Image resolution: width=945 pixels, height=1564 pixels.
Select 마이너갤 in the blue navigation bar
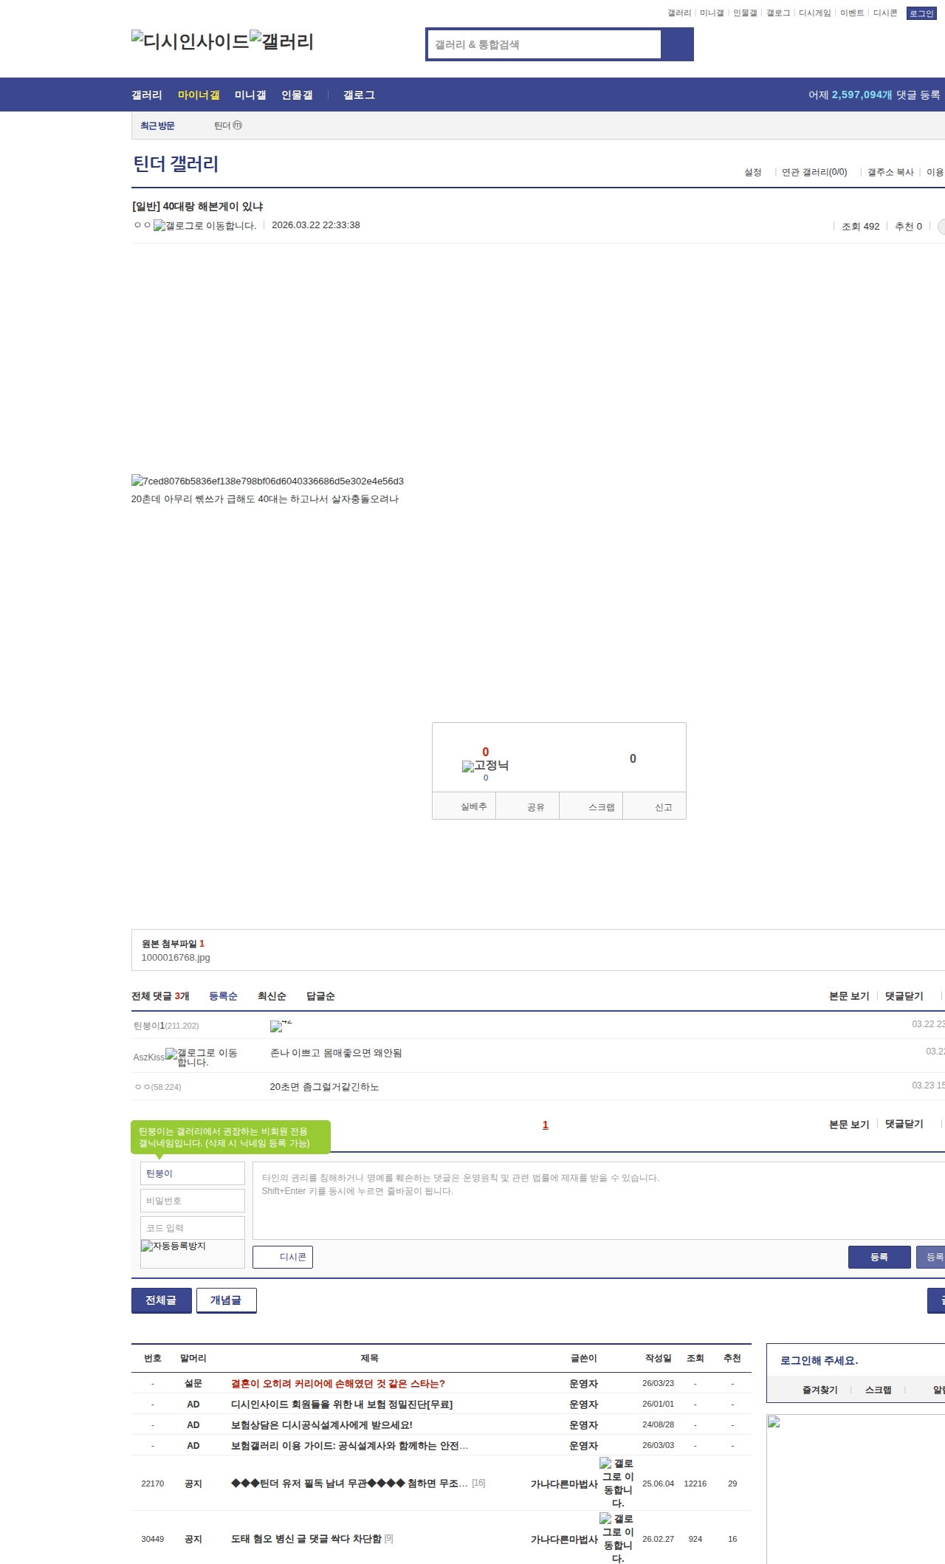pyautogui.click(x=199, y=95)
